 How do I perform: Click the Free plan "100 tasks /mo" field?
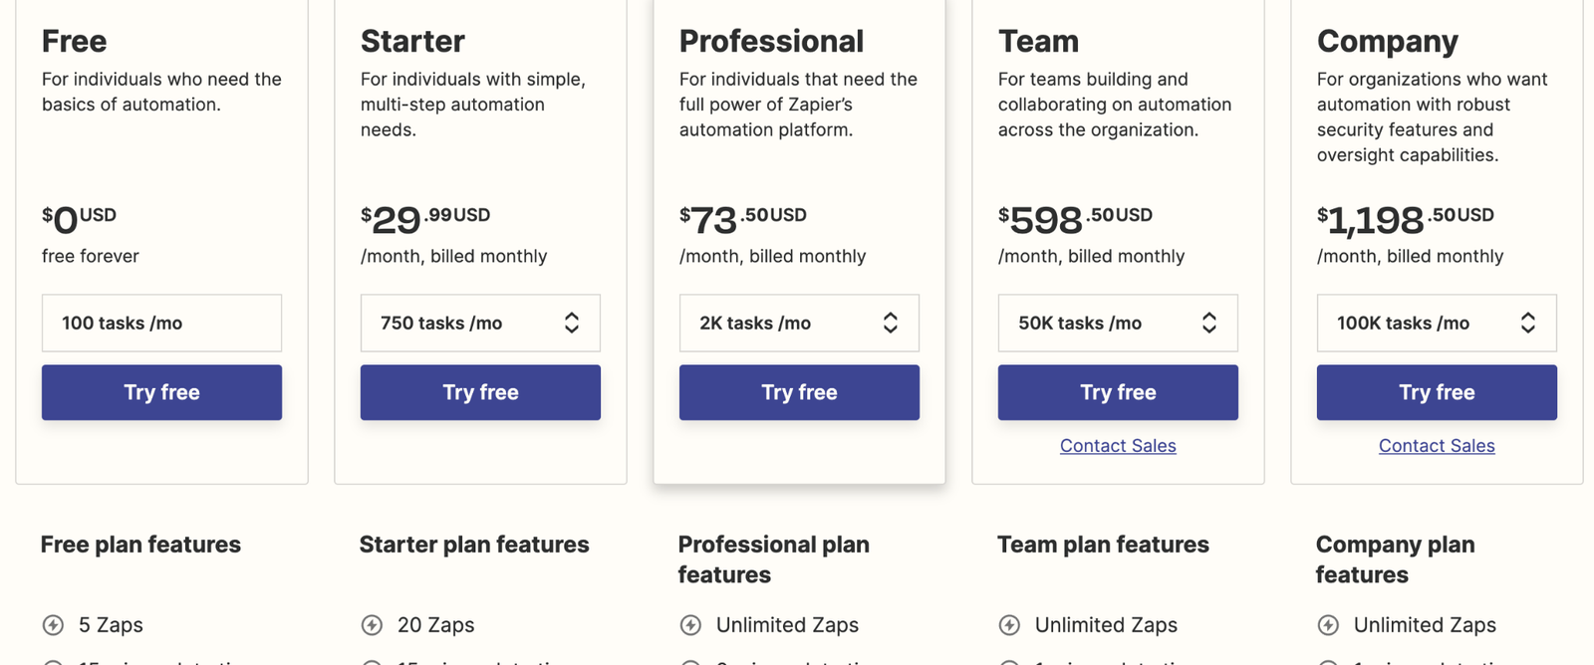[x=161, y=323]
